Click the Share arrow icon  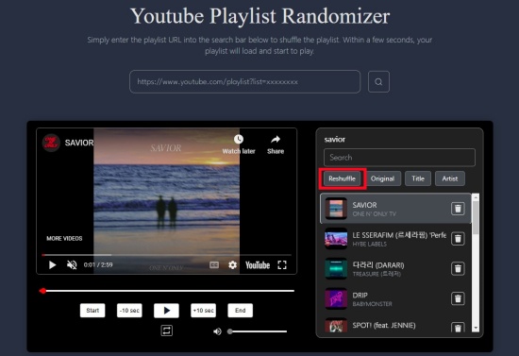click(x=276, y=140)
